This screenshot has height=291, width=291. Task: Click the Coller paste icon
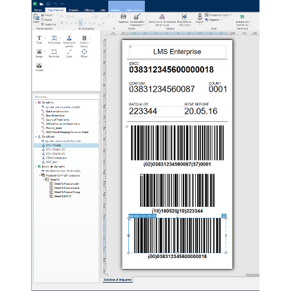37,17
